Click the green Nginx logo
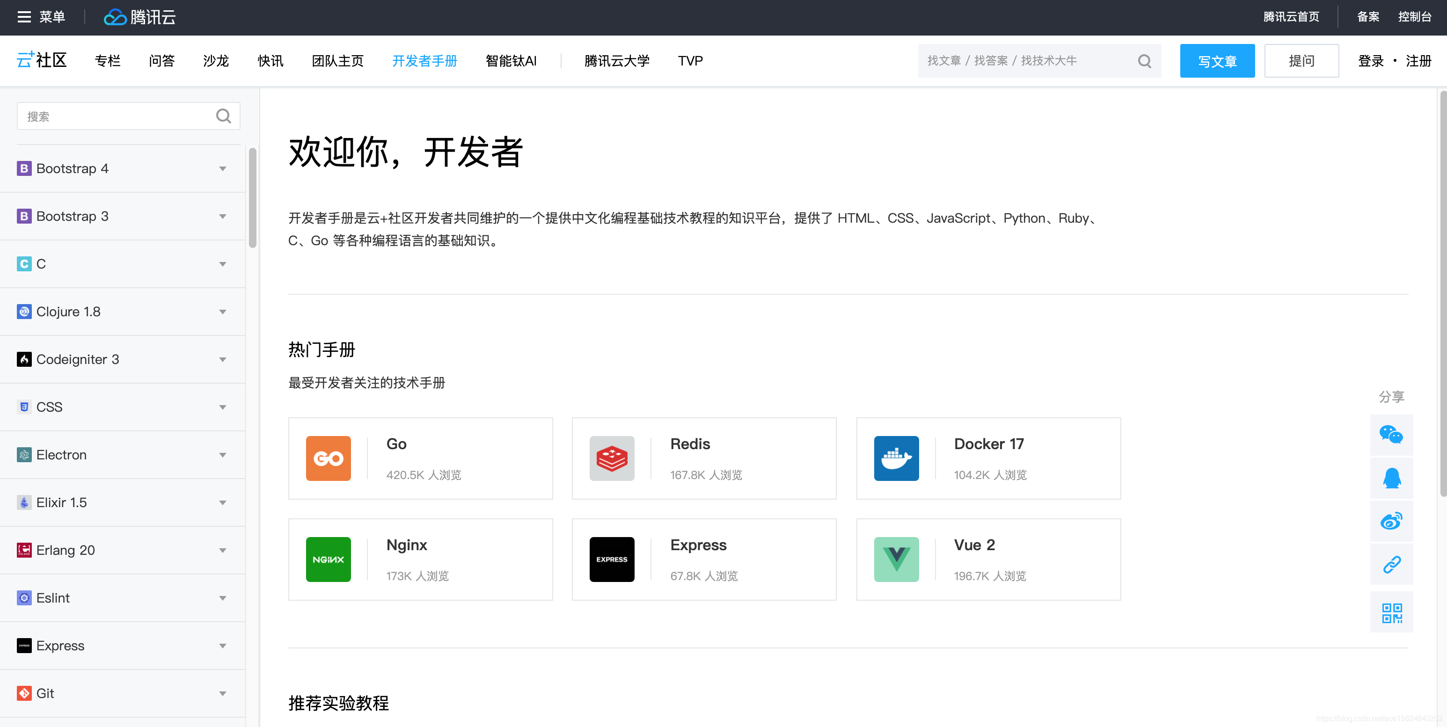Image resolution: width=1447 pixels, height=727 pixels. pyautogui.click(x=328, y=559)
